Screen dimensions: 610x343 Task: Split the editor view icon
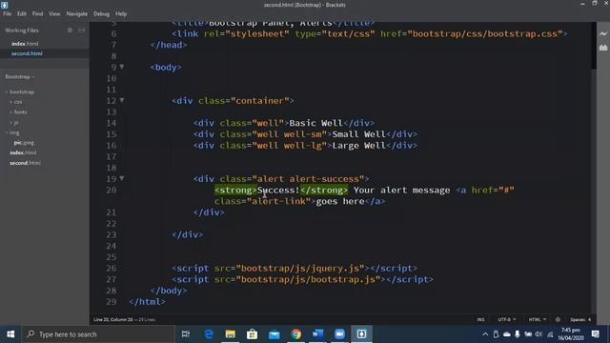(x=81, y=30)
